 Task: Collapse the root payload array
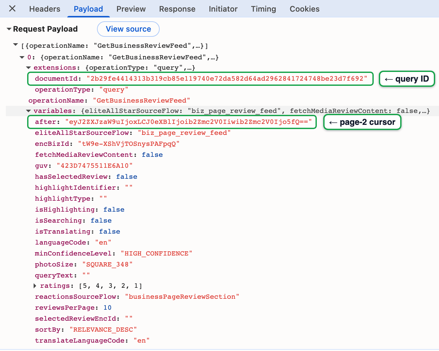tap(16, 45)
